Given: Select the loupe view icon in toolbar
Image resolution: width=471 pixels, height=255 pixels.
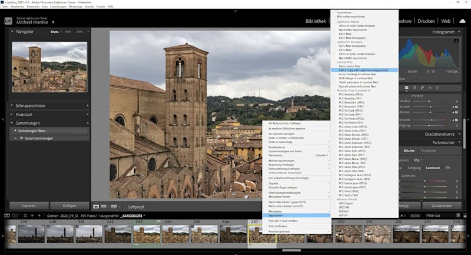Looking at the screenshot, I should (96, 207).
